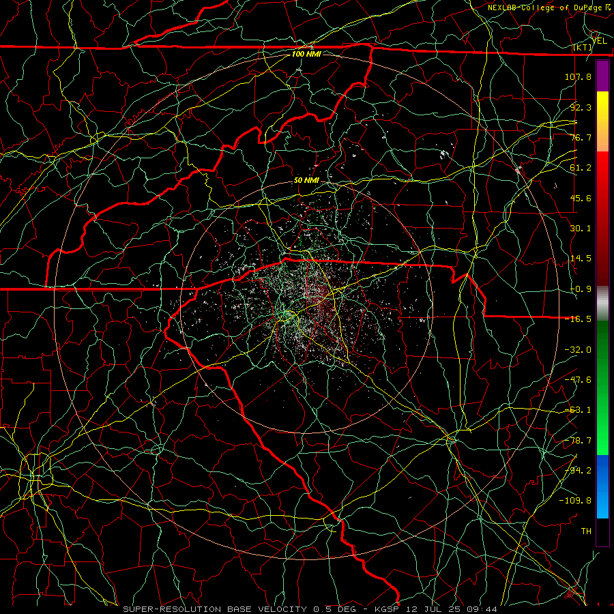Click the VEL legend title
The width and height of the screenshot is (614, 614).
(599, 40)
